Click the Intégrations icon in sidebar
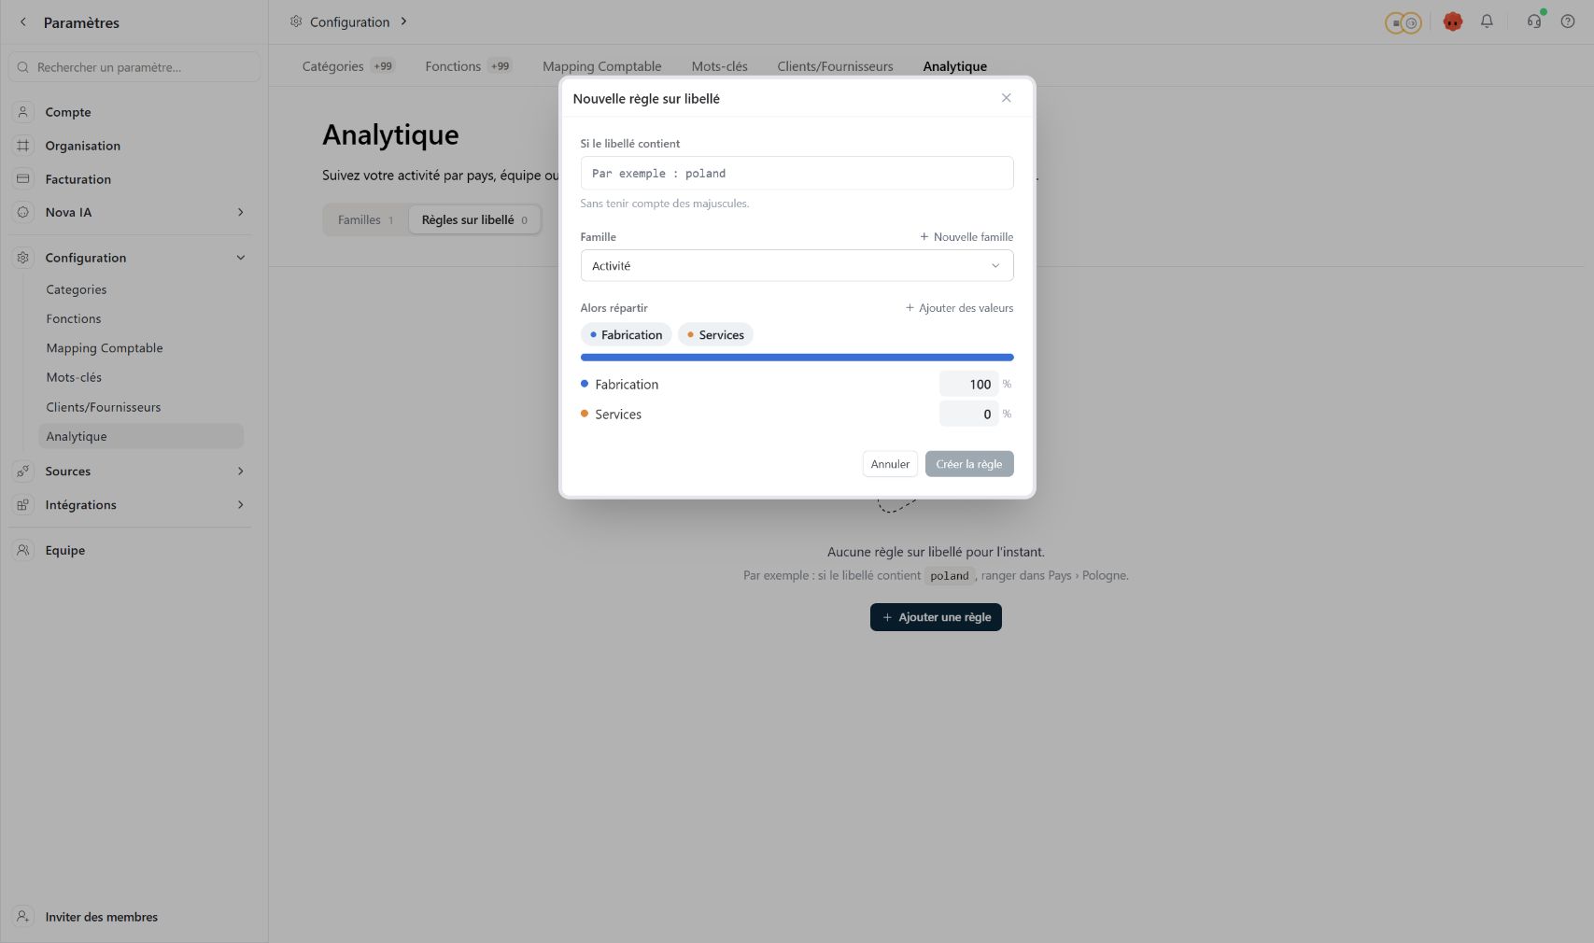This screenshot has width=1594, height=943. click(x=23, y=505)
